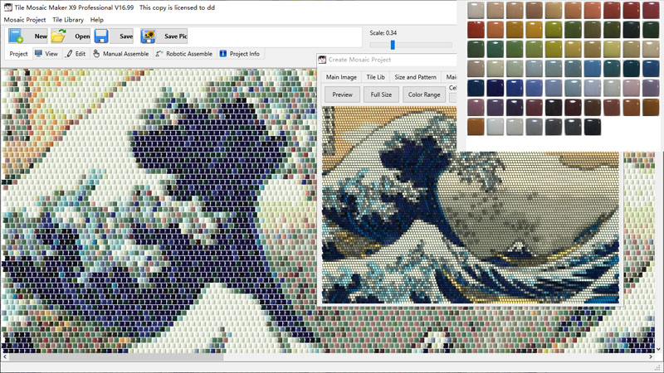Viewport: 664px width, 373px height.
Task: Select the Main Image tab in Create Mosaic Project
Action: [341, 77]
